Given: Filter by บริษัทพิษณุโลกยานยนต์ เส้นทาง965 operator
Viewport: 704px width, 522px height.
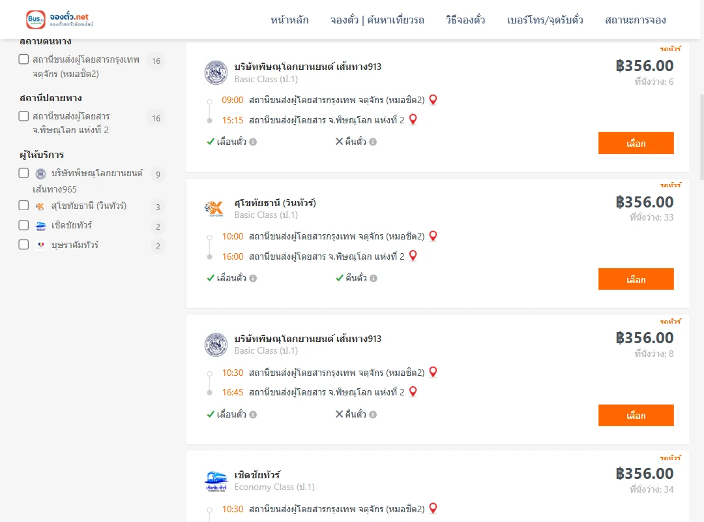Looking at the screenshot, I should 24,173.
